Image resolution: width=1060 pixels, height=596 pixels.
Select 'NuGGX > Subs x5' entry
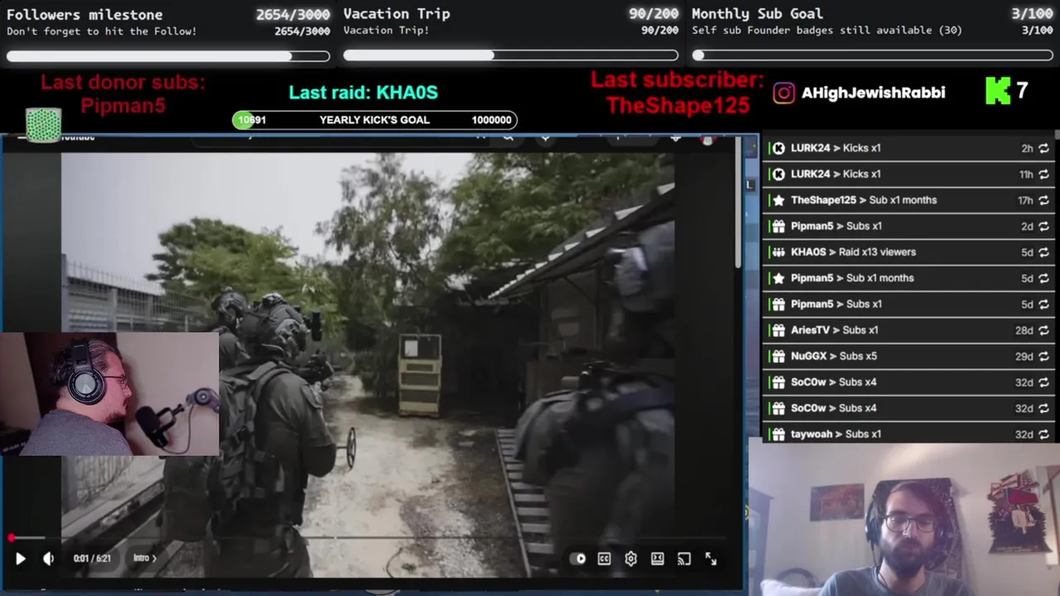(908, 356)
